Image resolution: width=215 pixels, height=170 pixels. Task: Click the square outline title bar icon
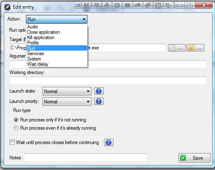point(158,5)
